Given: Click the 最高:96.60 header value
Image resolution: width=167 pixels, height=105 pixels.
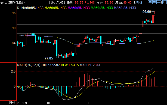Looking at the screenshot, I should (x=123, y=2).
